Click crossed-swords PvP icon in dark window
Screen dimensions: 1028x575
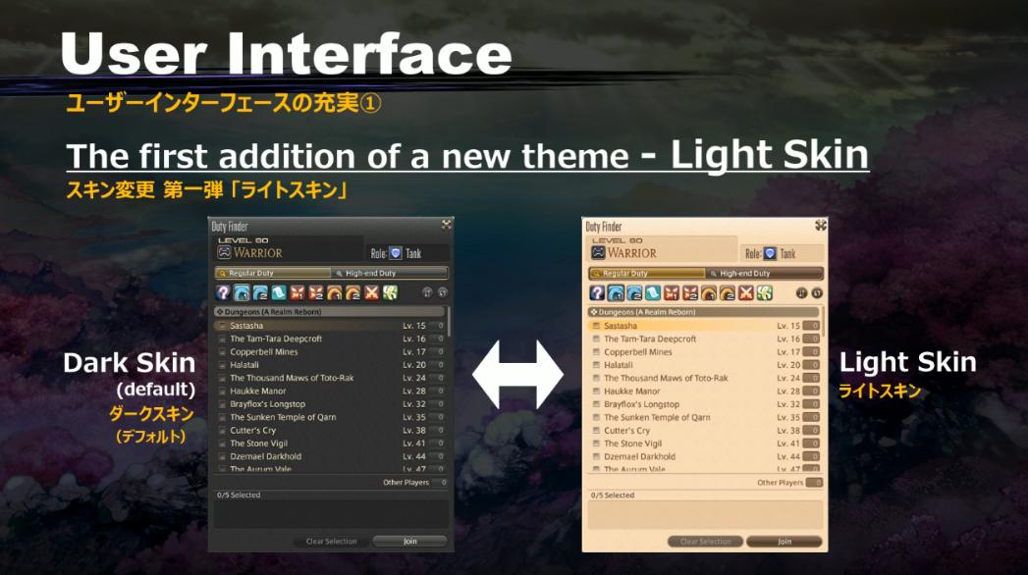pos(372,292)
